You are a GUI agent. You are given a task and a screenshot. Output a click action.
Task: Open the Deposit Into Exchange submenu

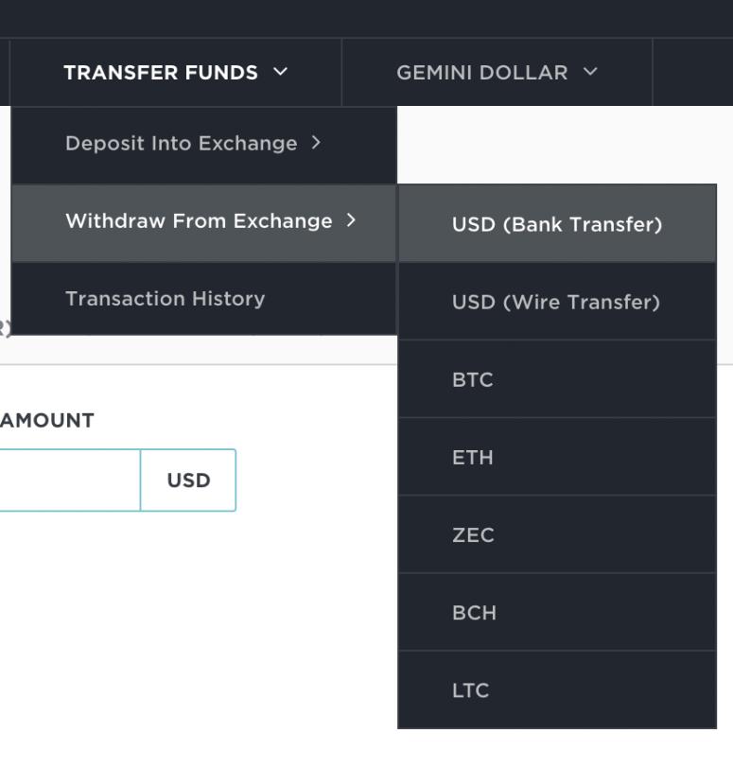pyautogui.click(x=181, y=144)
